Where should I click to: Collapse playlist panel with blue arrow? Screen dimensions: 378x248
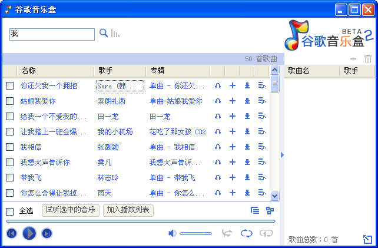282,155
